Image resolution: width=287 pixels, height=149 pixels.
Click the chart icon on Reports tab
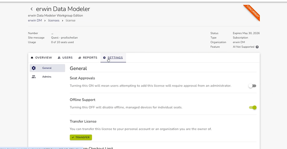click(x=80, y=58)
